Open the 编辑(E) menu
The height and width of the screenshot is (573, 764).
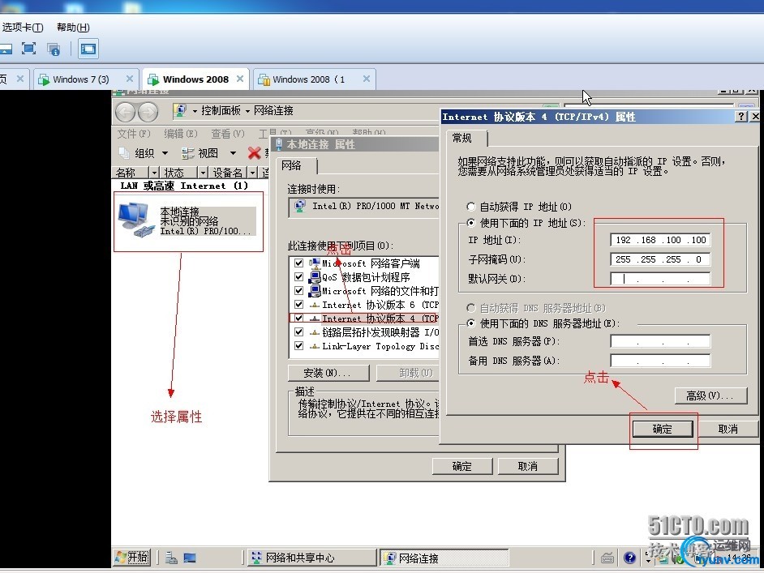click(x=180, y=134)
